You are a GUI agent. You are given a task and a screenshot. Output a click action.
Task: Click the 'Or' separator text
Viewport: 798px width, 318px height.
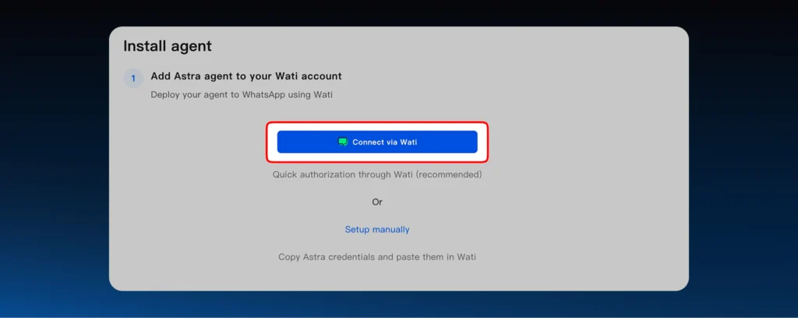point(377,201)
